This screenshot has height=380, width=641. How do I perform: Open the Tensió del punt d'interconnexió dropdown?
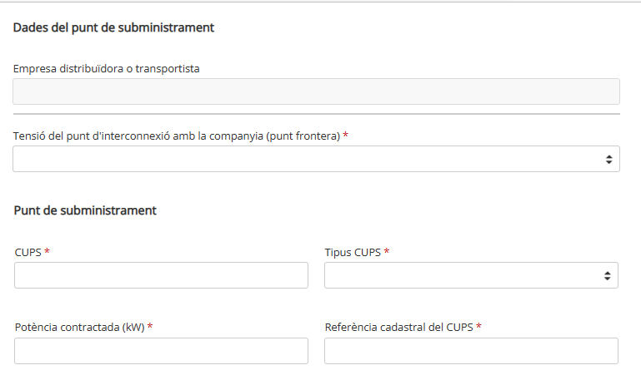point(316,159)
